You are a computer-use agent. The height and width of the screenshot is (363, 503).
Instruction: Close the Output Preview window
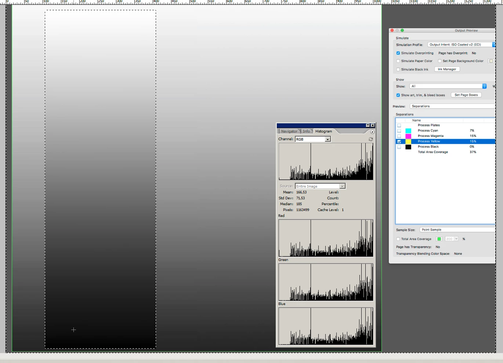(x=392, y=30)
